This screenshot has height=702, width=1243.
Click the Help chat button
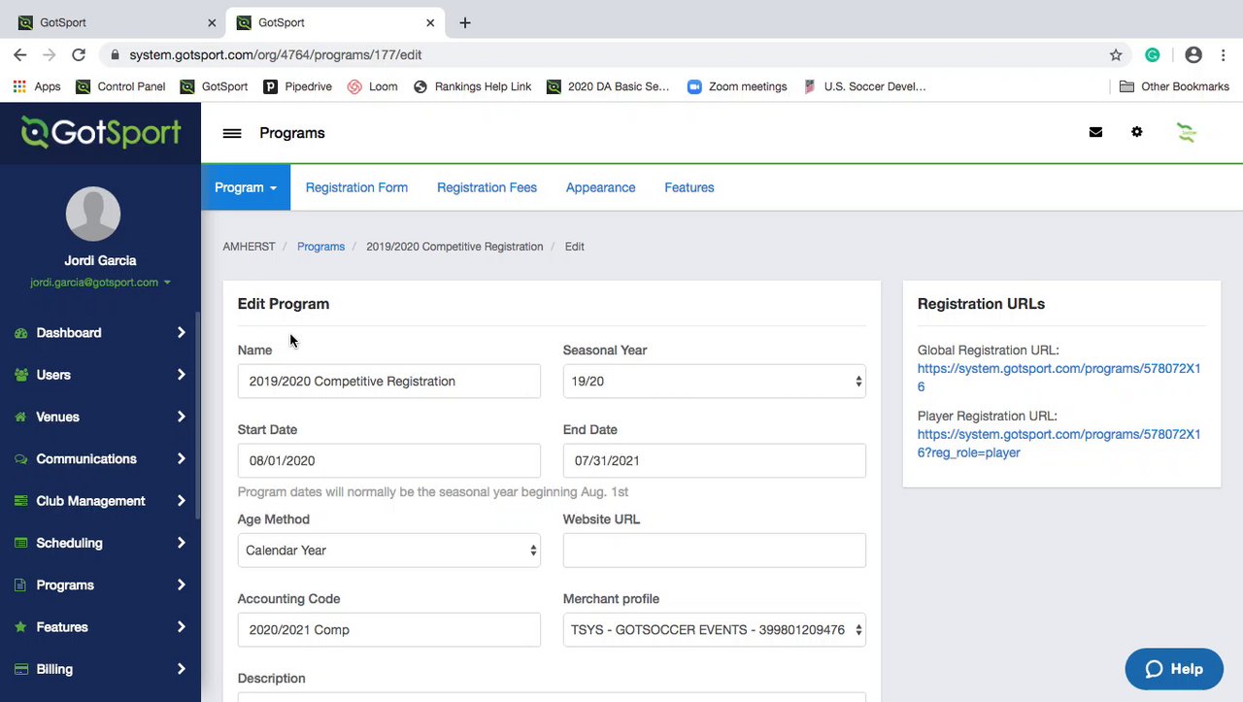1173,669
